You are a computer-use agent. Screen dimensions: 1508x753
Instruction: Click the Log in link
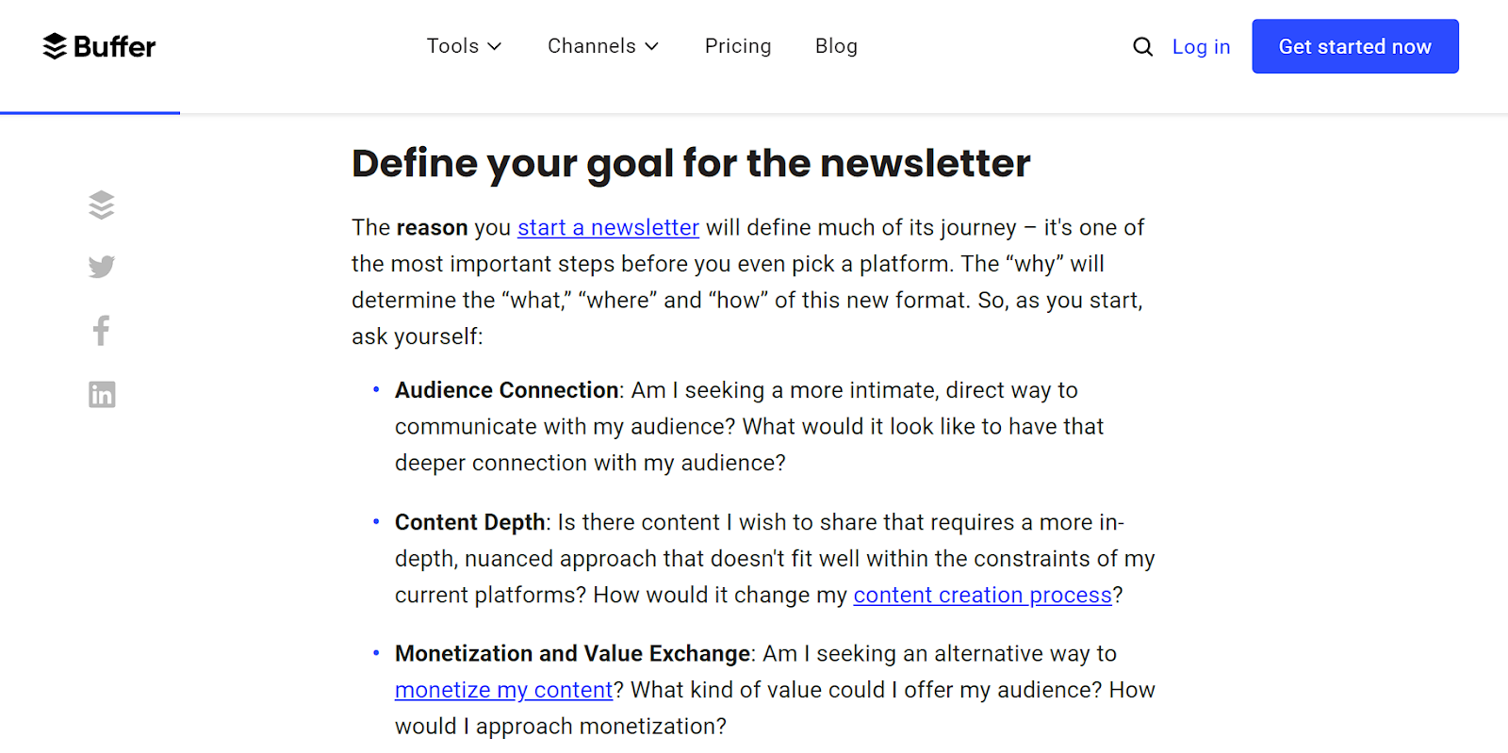pos(1201,47)
